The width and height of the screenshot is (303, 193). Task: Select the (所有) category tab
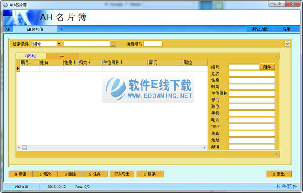click(31, 56)
